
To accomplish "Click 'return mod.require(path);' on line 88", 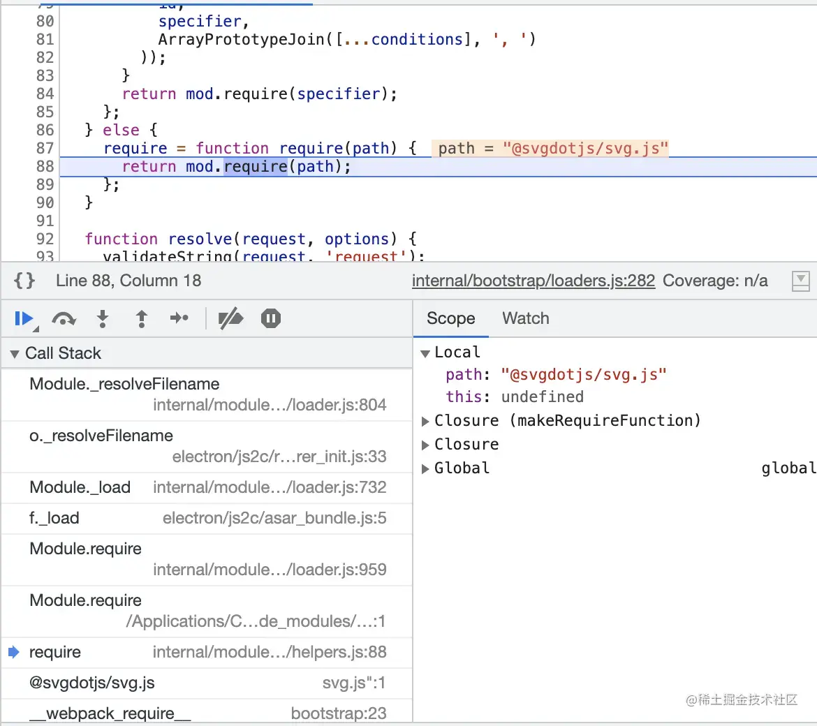I will (x=236, y=167).
